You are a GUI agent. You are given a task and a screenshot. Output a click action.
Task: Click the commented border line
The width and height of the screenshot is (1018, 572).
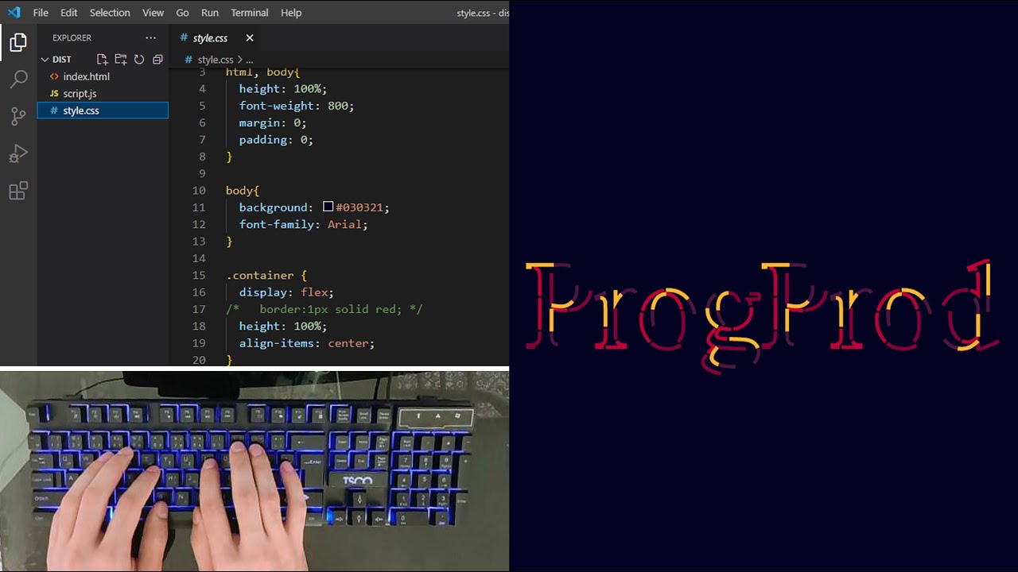tap(324, 309)
